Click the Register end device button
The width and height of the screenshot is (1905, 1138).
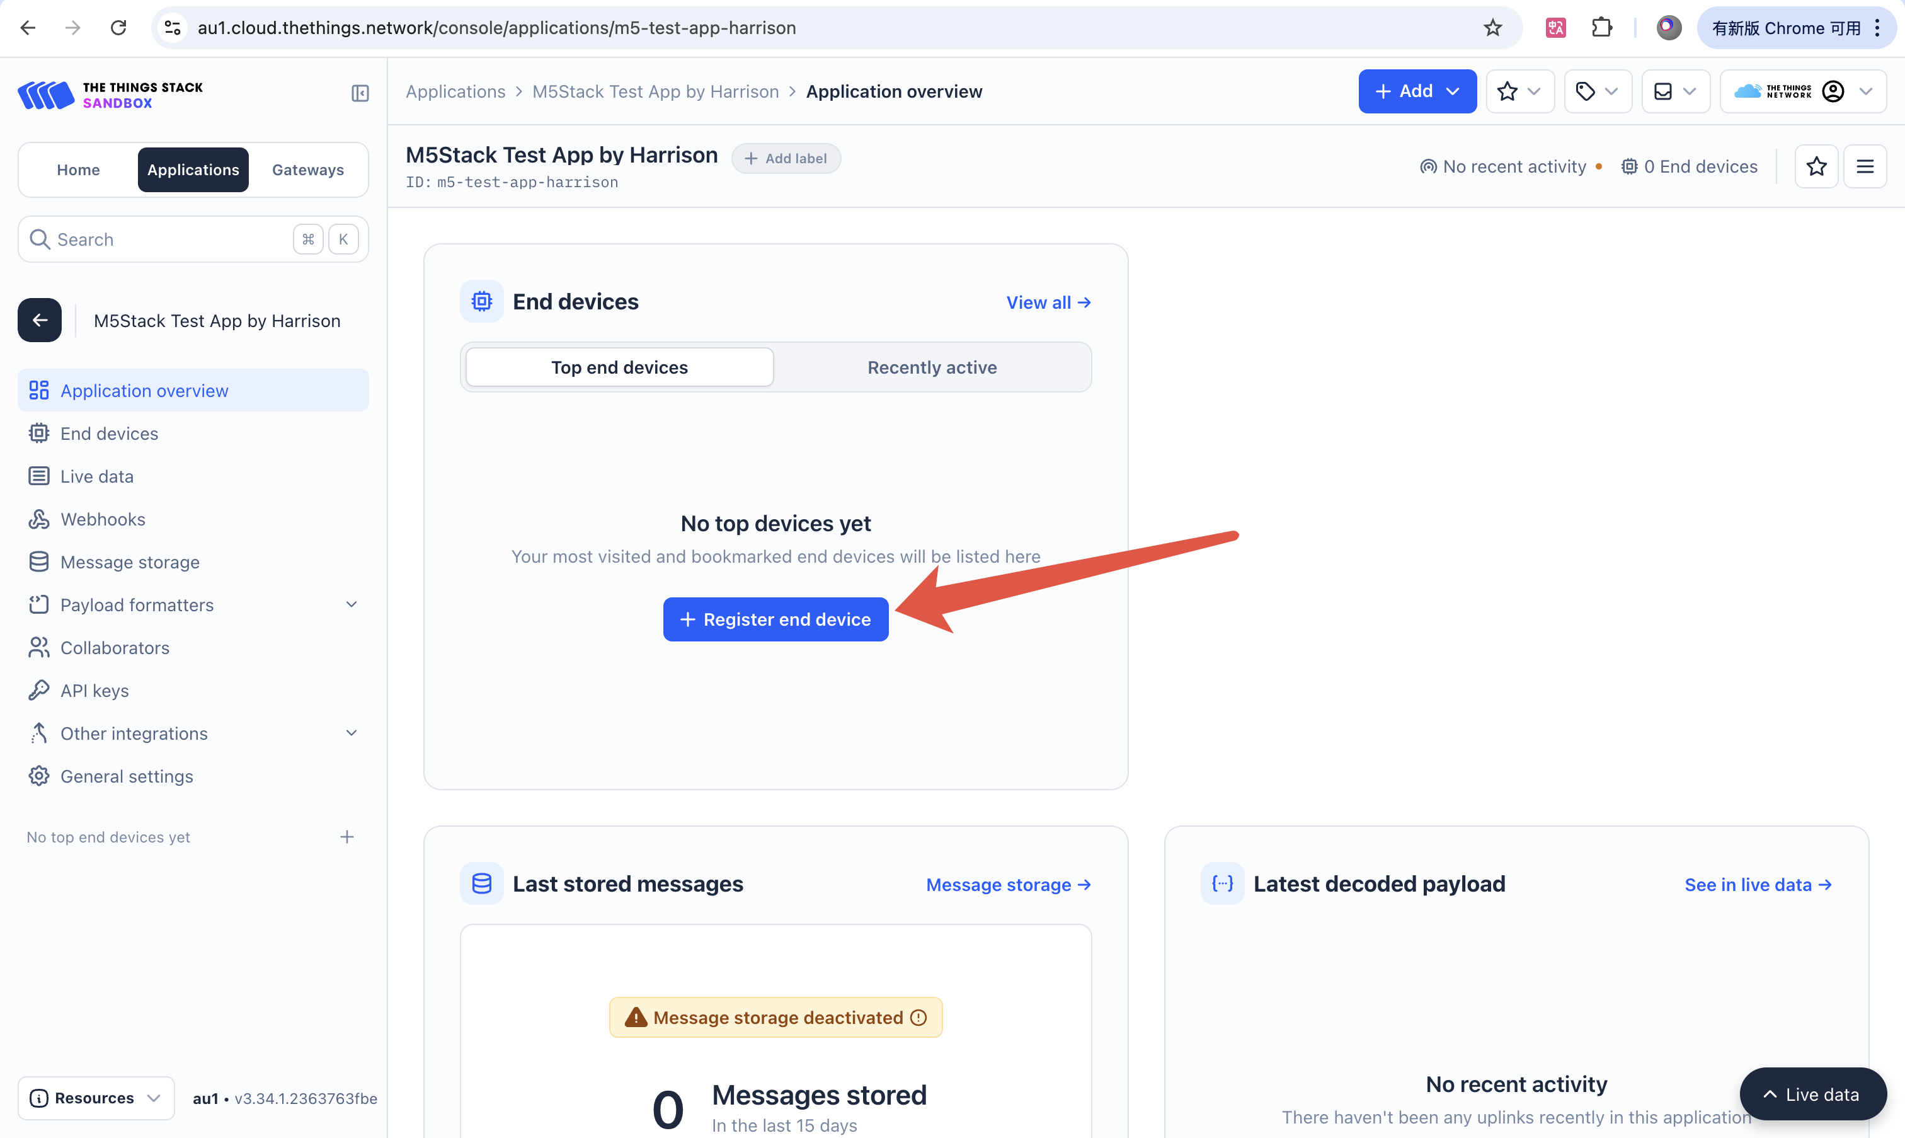click(776, 619)
